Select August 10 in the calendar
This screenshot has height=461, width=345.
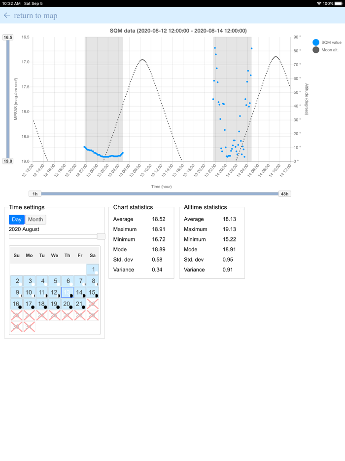[x=30, y=292]
